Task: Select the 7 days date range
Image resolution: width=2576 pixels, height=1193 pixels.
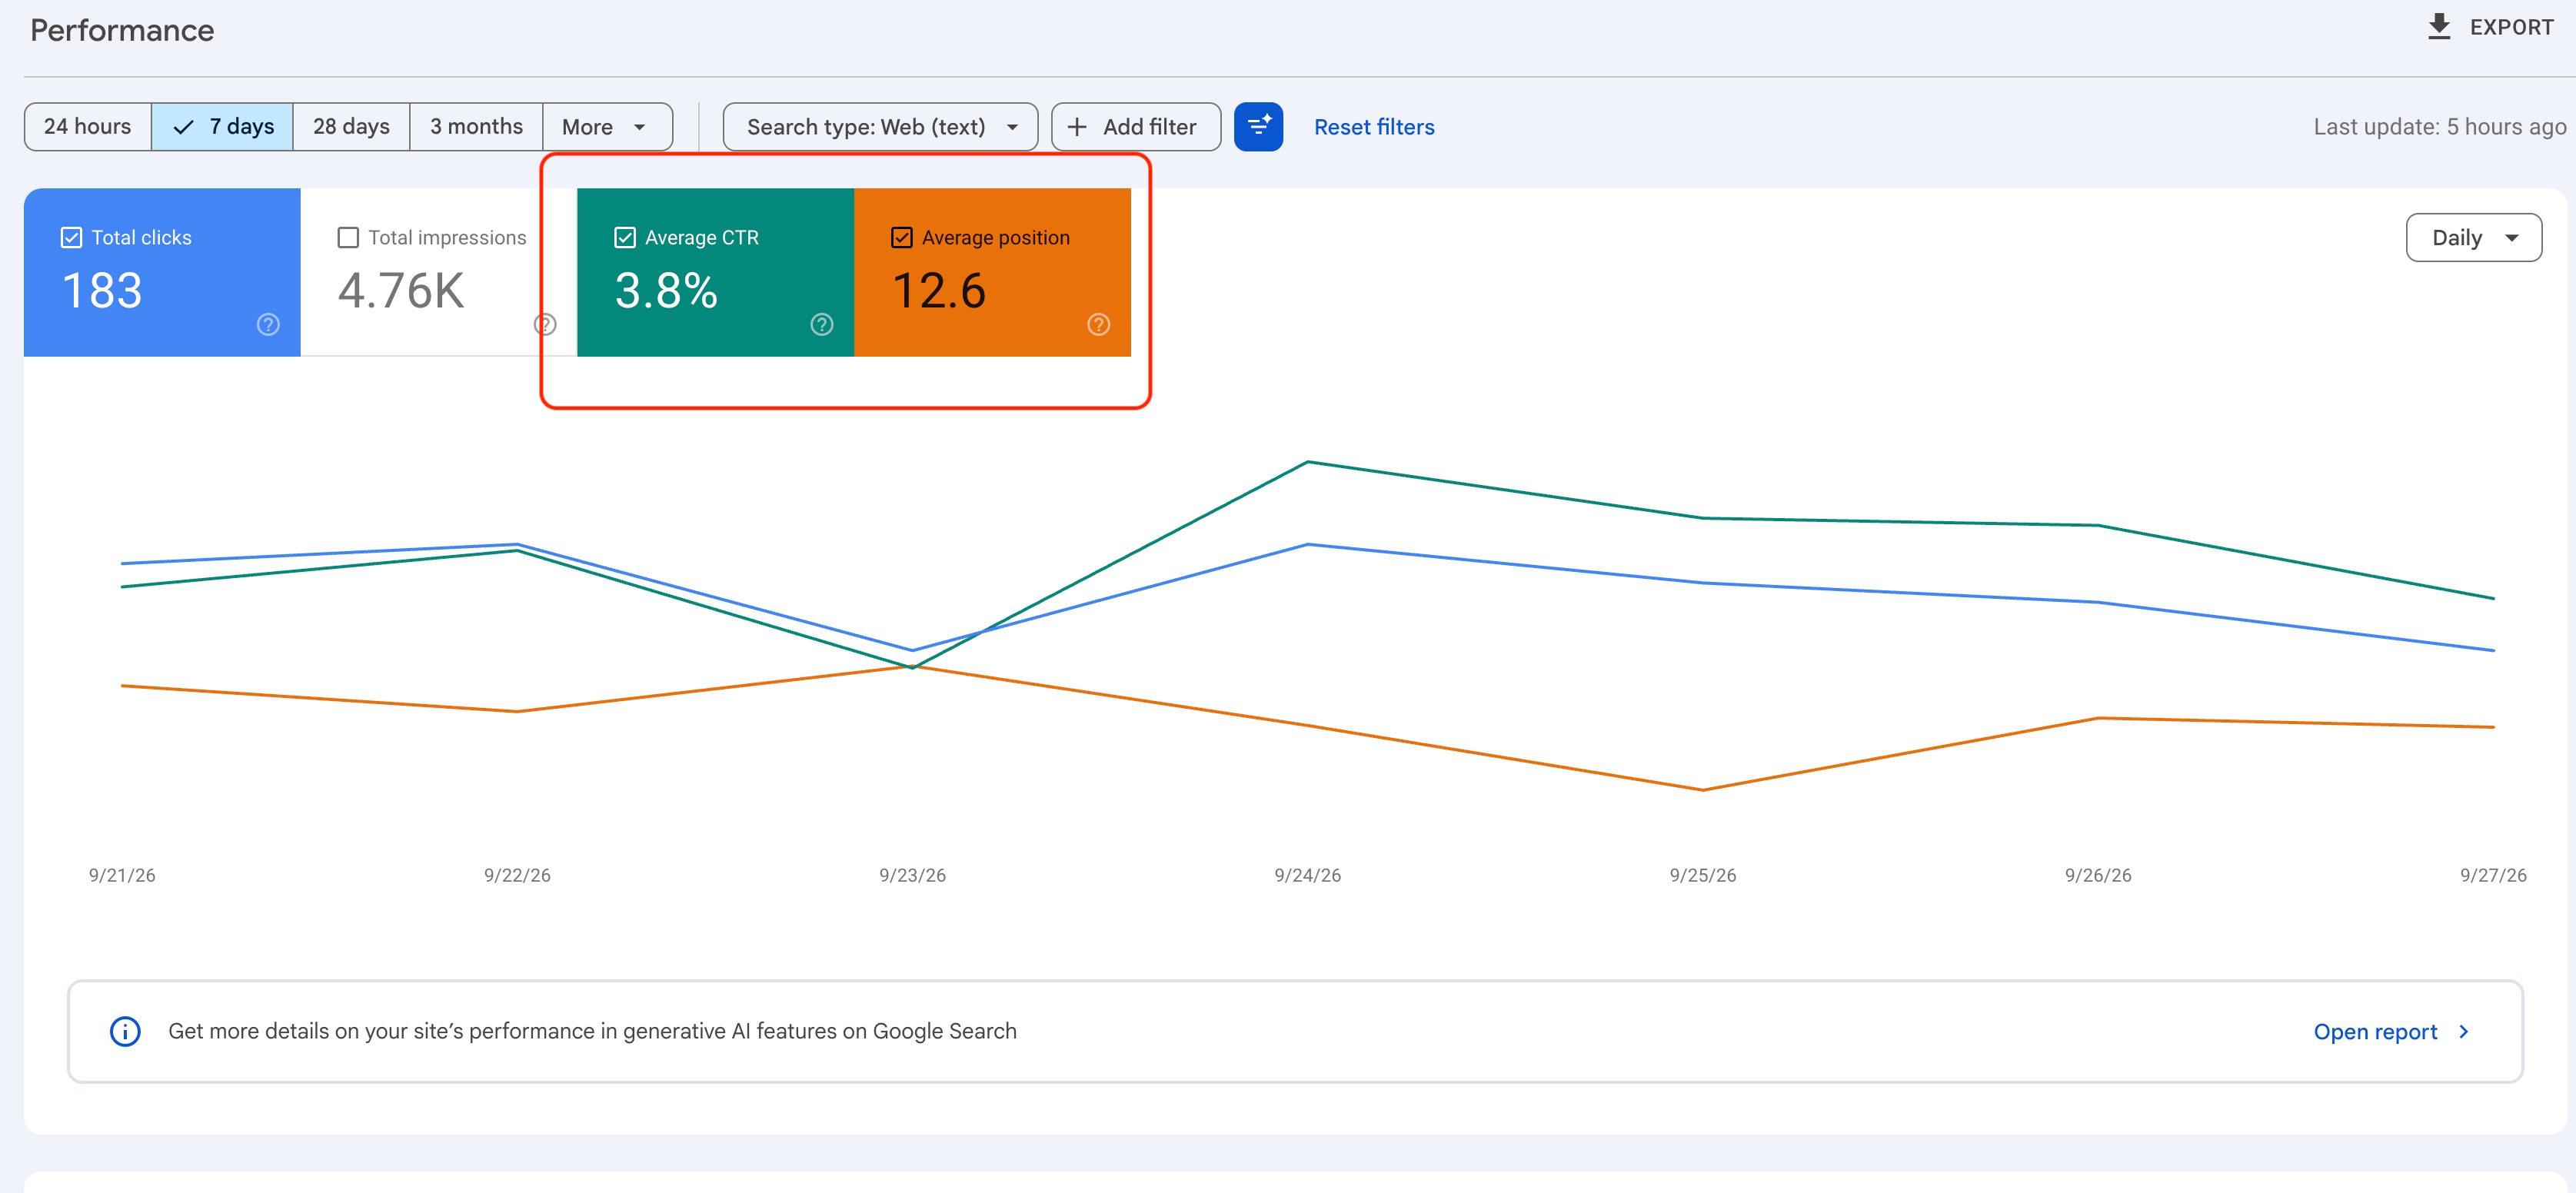Action: point(223,127)
